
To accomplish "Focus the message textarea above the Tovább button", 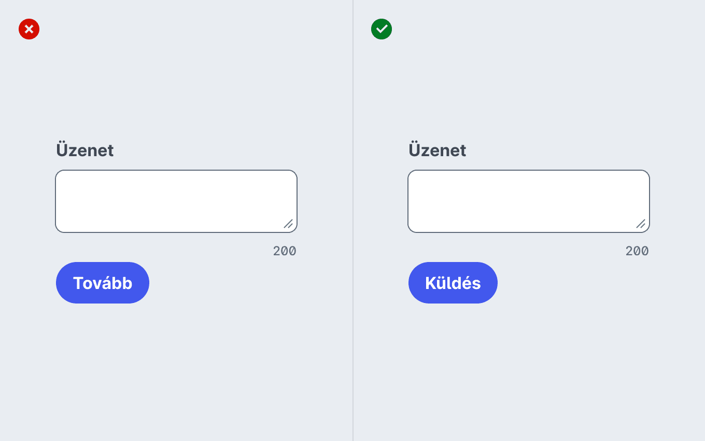I will point(176,201).
